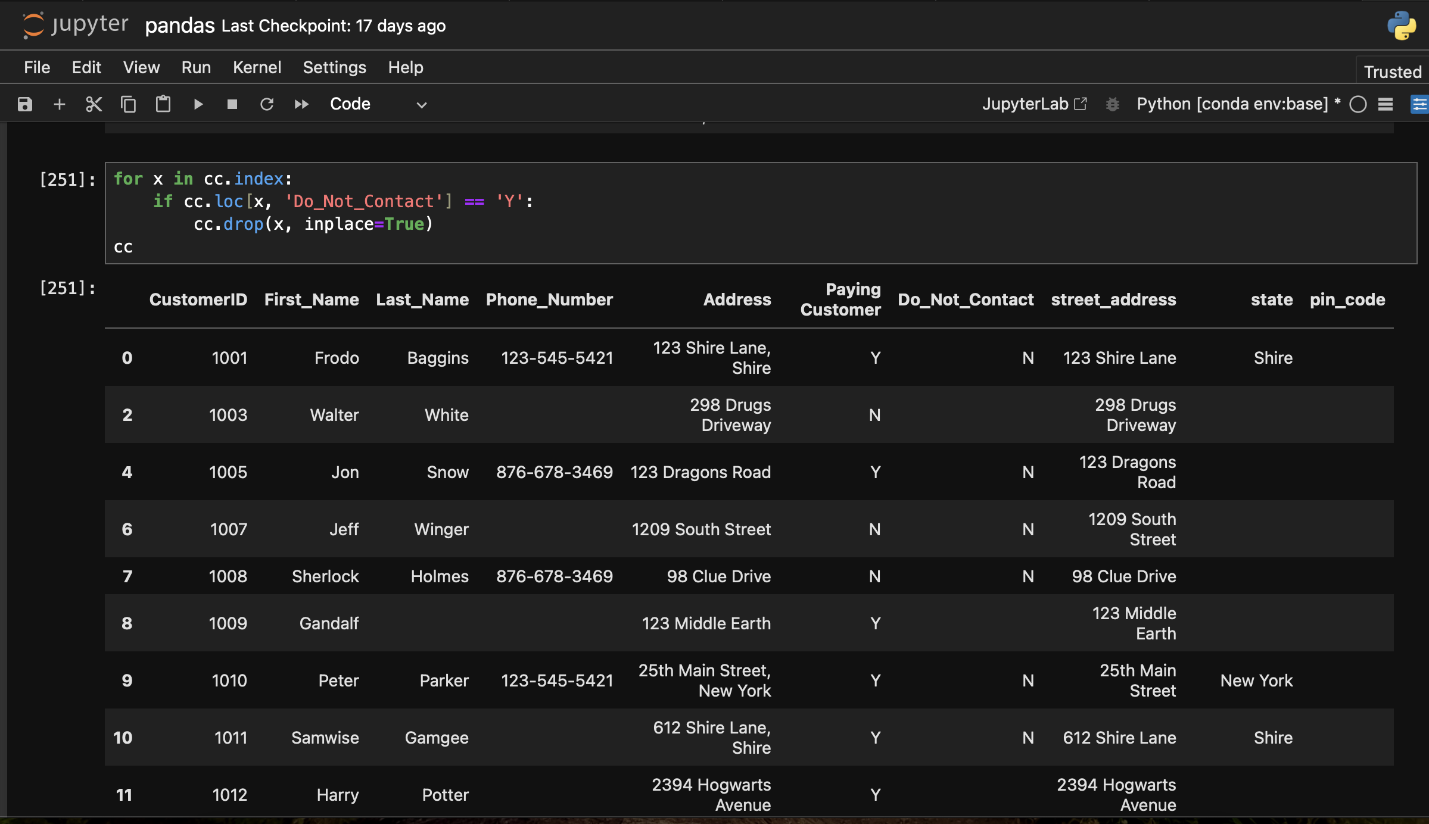Open the table of contents lines icon
Image resolution: width=1429 pixels, height=824 pixels.
pyautogui.click(x=1386, y=104)
